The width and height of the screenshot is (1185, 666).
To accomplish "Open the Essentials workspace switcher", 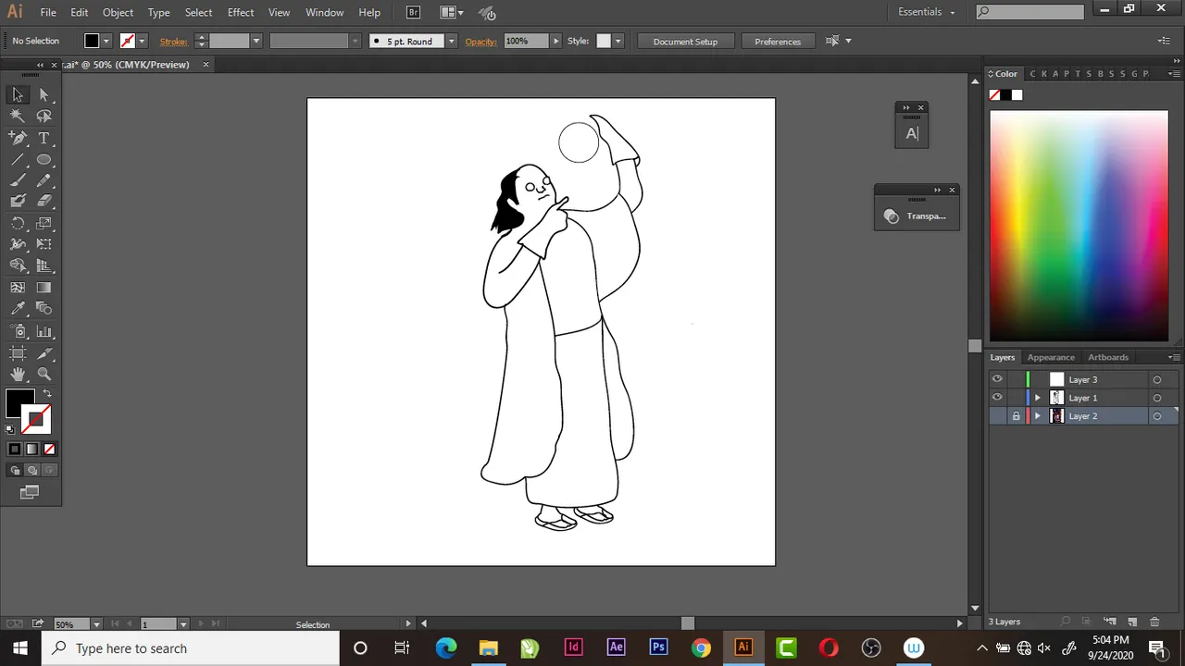I will coord(926,12).
